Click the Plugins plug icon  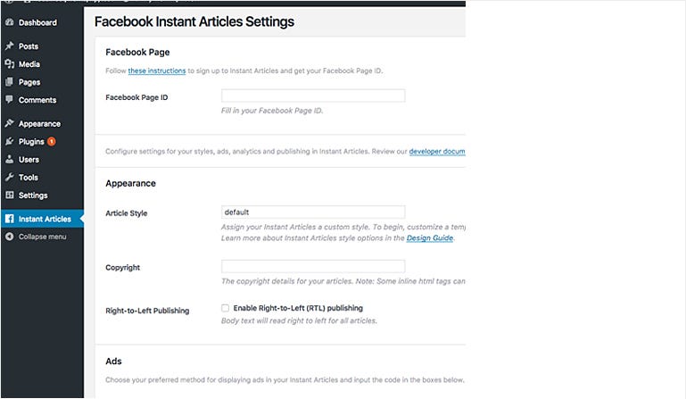coord(9,142)
